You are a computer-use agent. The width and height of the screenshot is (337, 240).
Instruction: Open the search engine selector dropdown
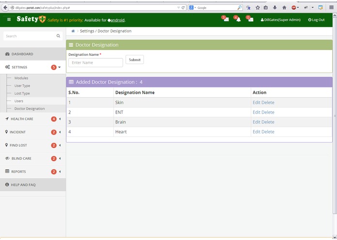click(x=195, y=8)
